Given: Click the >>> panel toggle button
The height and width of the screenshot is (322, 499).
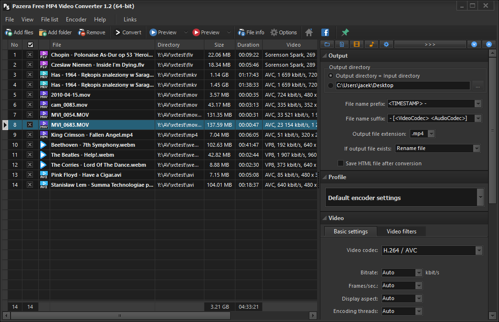Looking at the screenshot, I should [x=430, y=44].
